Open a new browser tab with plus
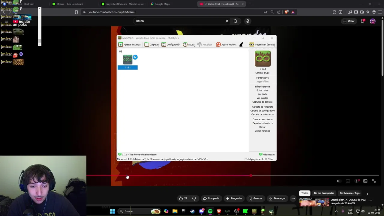The image size is (384, 216). point(250,4)
